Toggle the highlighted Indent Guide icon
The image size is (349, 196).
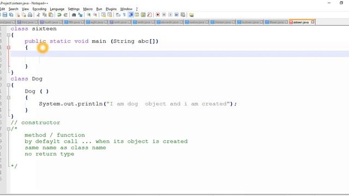pyautogui.click(x=131, y=15)
